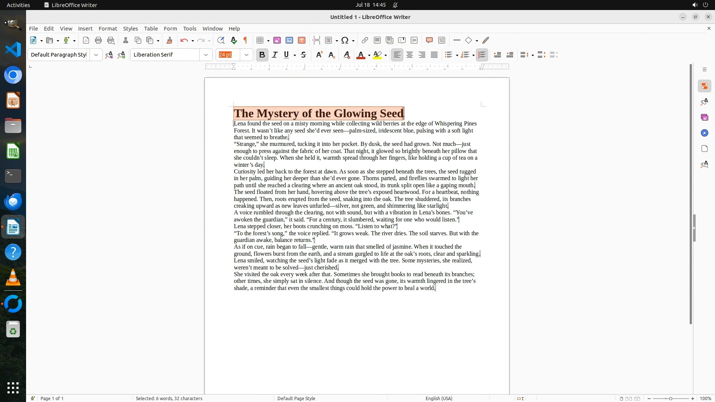This screenshot has height=402, width=715.
Task: Open the Tools menu
Action: coord(190,29)
